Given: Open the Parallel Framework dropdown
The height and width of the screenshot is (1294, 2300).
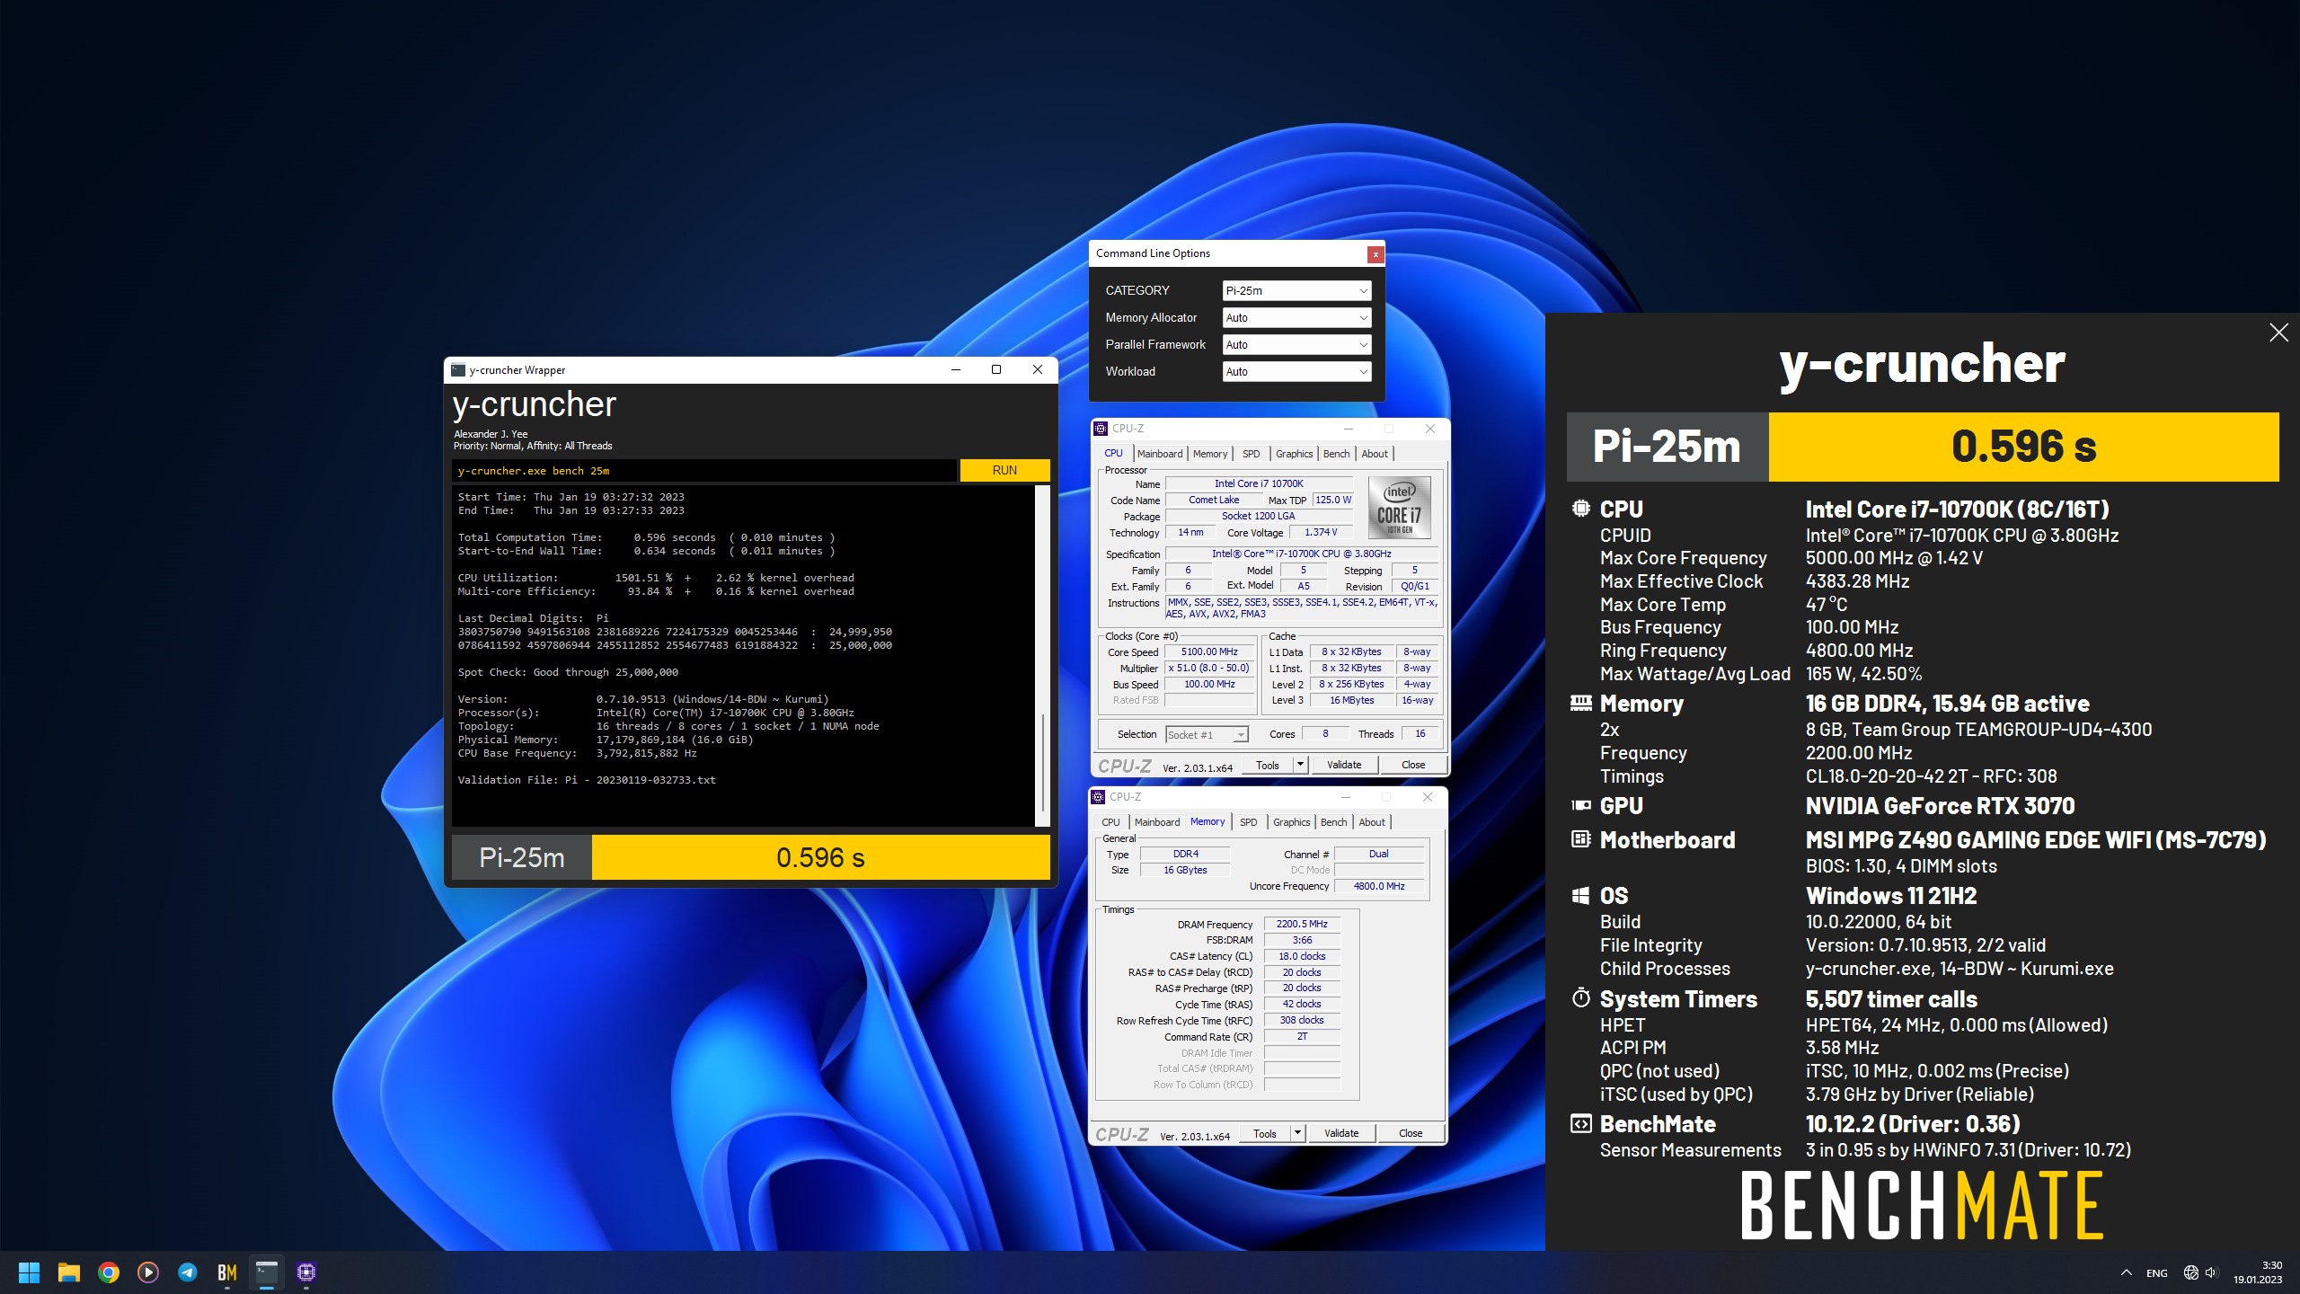Looking at the screenshot, I should point(1296,344).
